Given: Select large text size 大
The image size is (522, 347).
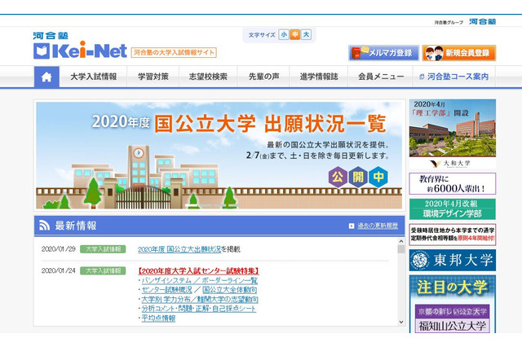Looking at the screenshot, I should pyautogui.click(x=307, y=34).
